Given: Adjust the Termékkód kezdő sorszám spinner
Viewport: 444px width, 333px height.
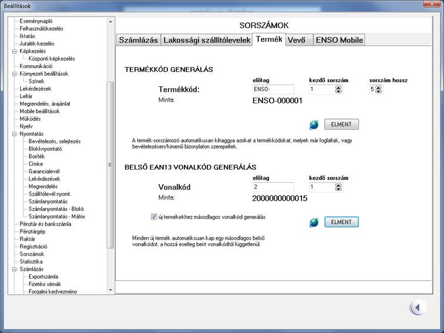Looking at the screenshot, I should (338, 89).
